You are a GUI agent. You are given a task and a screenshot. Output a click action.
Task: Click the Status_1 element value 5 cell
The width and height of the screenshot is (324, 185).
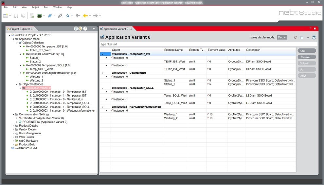(x=217, y=81)
